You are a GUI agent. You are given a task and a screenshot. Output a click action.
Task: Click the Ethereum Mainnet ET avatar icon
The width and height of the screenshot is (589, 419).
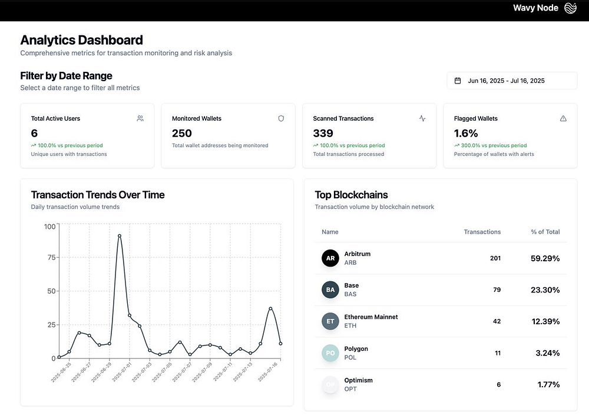pos(330,321)
